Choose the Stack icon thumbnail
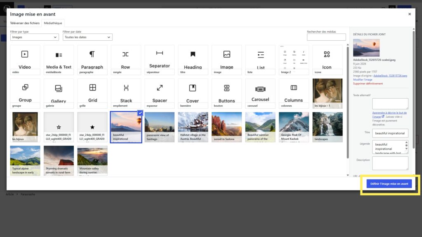Screen dimensions: 422x237 pyautogui.click(x=126, y=93)
